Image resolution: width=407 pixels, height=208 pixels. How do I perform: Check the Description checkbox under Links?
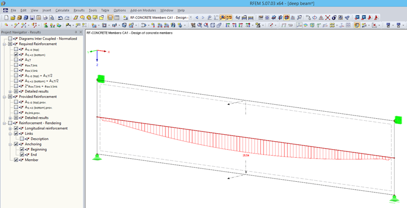22,139
